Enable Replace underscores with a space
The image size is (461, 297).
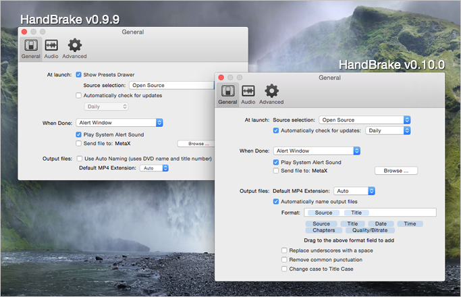click(284, 250)
